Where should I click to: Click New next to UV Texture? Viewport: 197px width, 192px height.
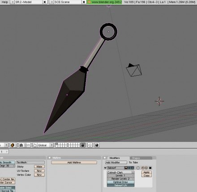point(39,171)
